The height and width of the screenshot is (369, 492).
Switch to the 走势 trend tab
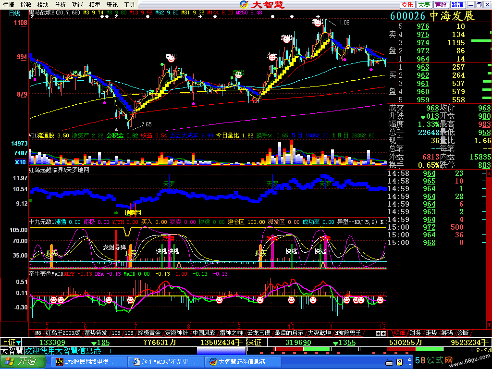click(431, 333)
